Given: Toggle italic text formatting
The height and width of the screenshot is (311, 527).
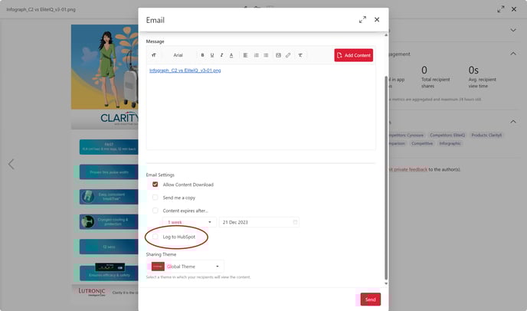Looking at the screenshot, I should (x=221, y=55).
